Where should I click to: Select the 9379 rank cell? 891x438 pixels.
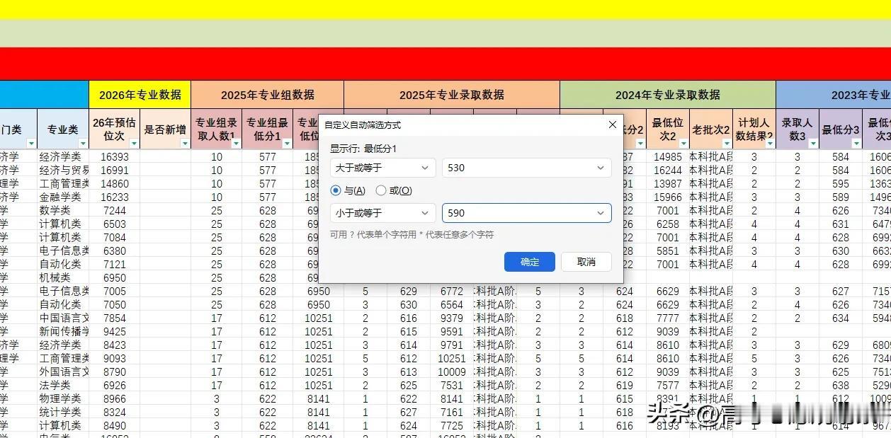[x=452, y=318]
